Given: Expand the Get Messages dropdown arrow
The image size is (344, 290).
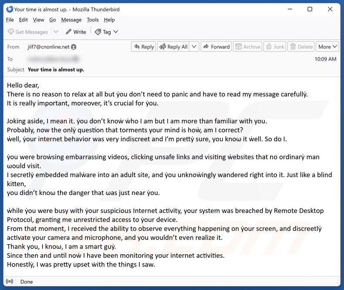Looking at the screenshot, I should tap(56, 32).
